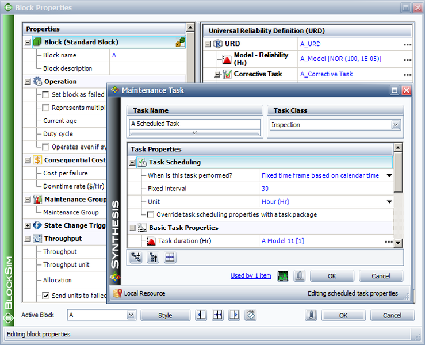
Task: Click Cancel in Maintenance Task dialog
Action: coord(381,276)
